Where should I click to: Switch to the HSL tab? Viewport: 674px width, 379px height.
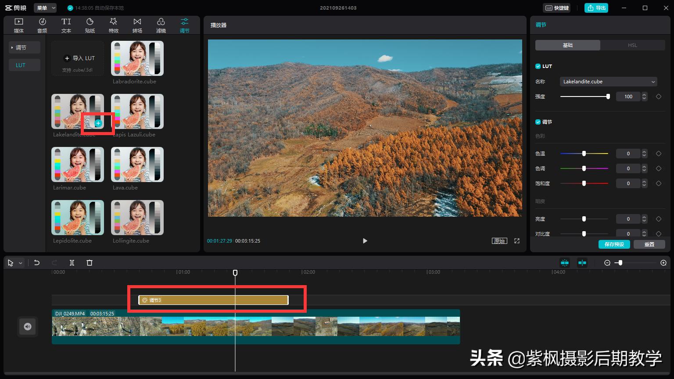(632, 45)
